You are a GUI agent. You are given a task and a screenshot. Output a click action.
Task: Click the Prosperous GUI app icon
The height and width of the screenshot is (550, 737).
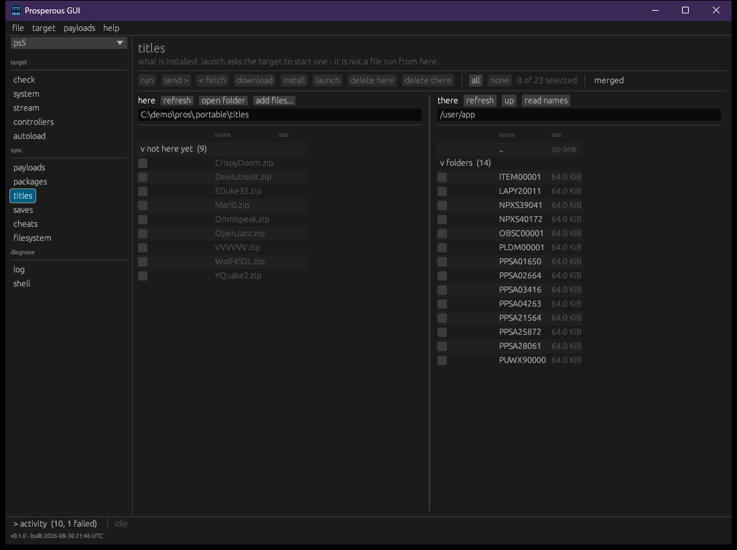tap(16, 10)
